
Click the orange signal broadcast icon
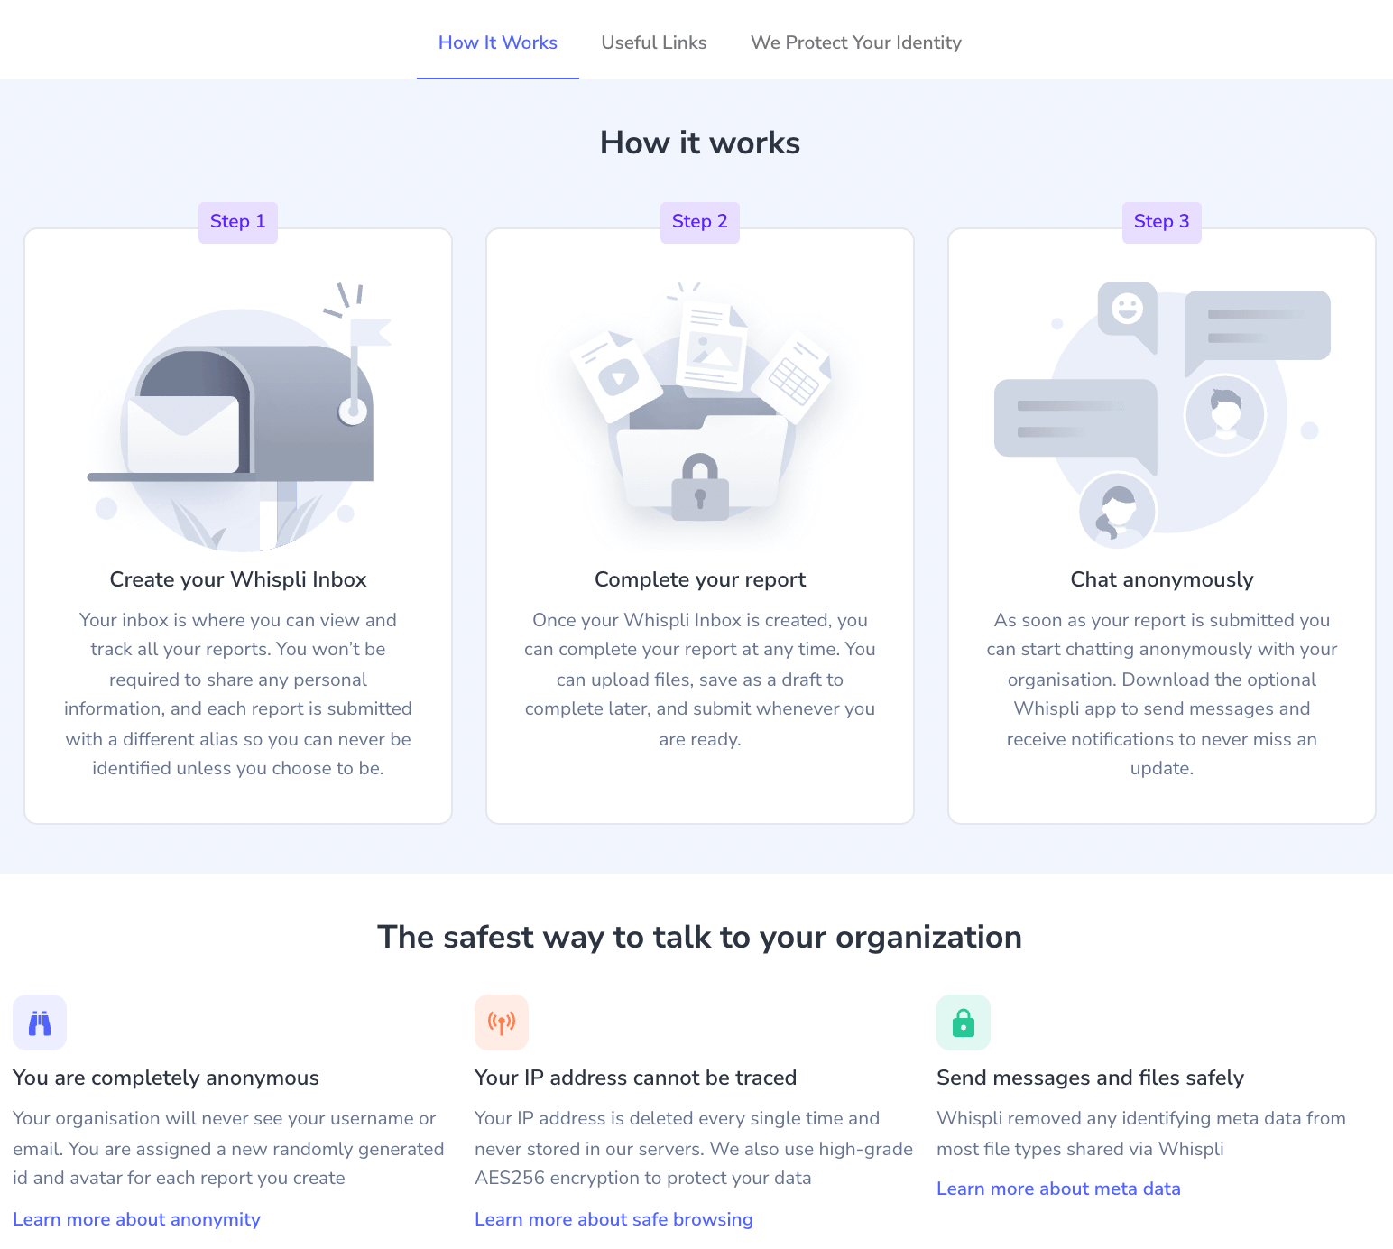(502, 1022)
